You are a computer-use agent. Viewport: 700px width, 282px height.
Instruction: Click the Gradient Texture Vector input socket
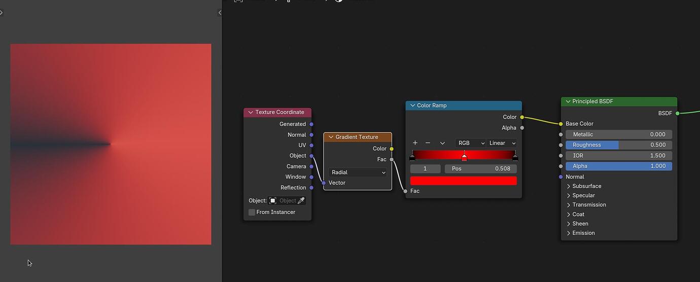click(324, 183)
